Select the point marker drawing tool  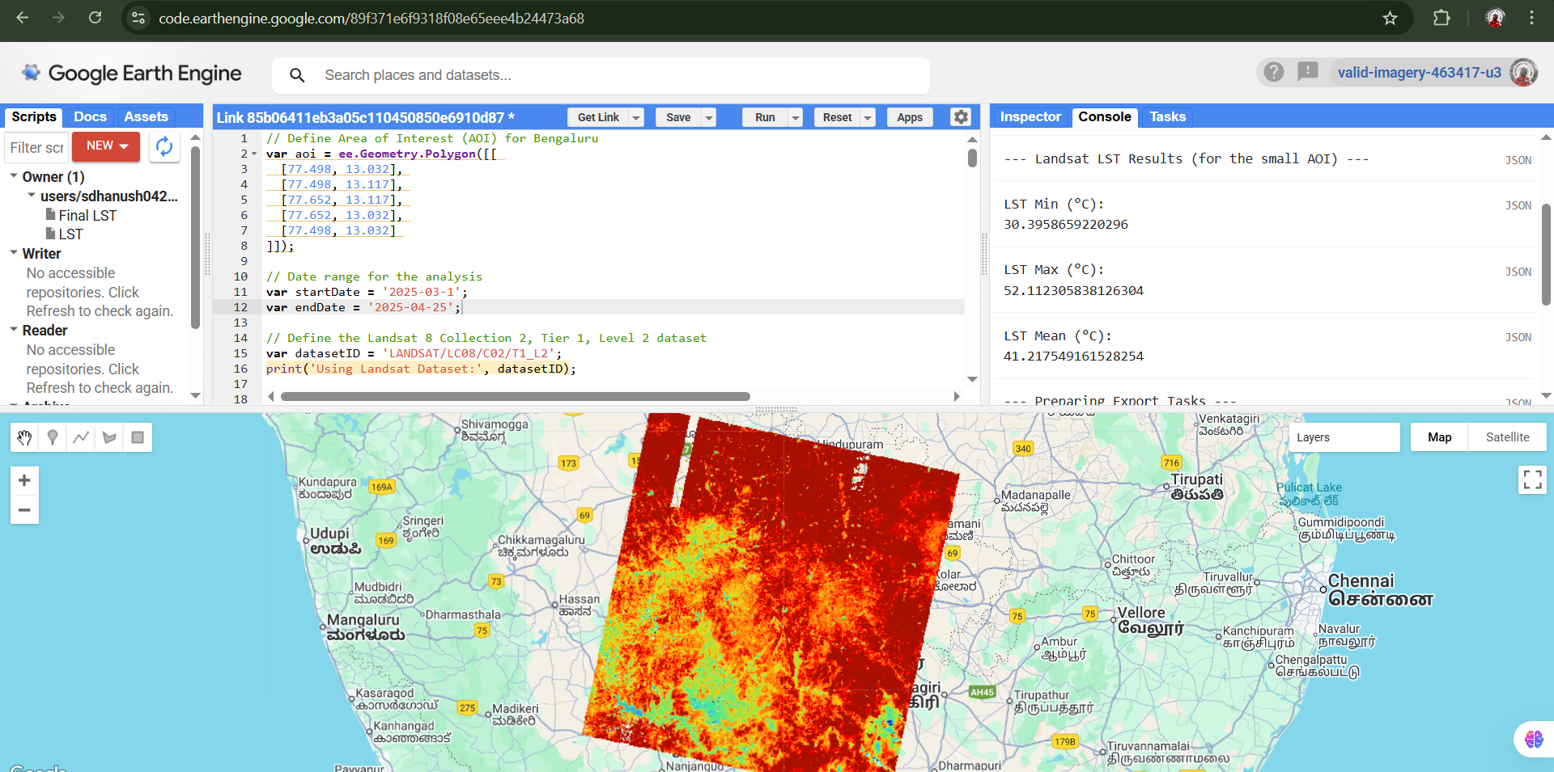pos(52,437)
